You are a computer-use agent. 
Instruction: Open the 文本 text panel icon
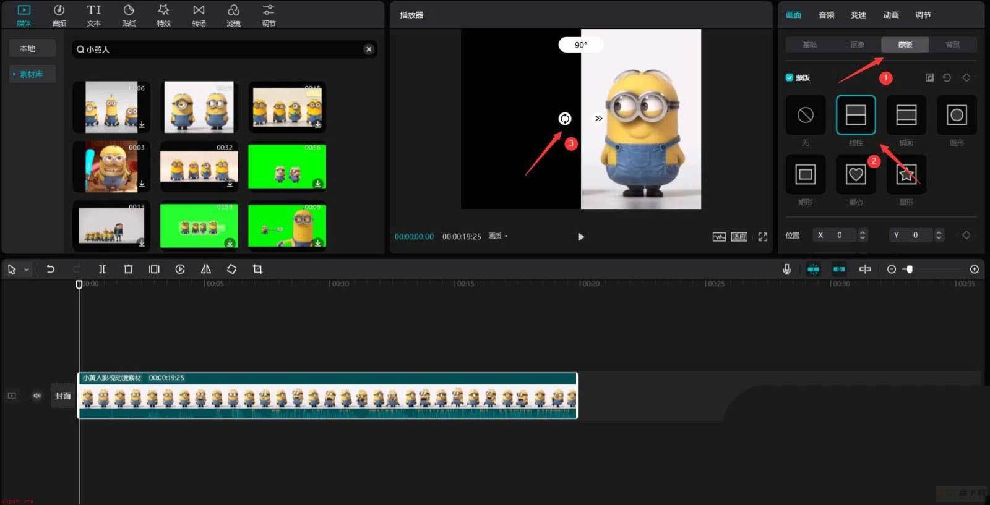tap(93, 15)
